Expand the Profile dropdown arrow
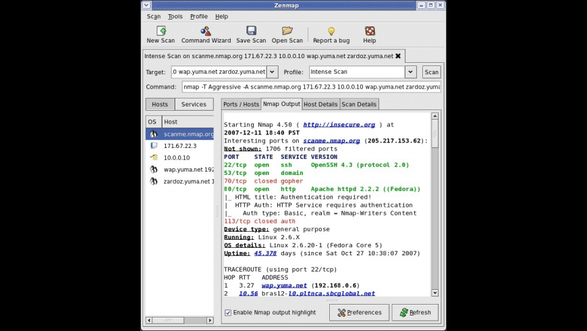Image resolution: width=587 pixels, height=331 pixels. [x=410, y=72]
